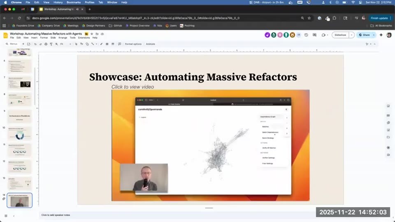This screenshot has width=395, height=222.
Task: Toggle grid view button below filmstrip
Action: point(6,216)
